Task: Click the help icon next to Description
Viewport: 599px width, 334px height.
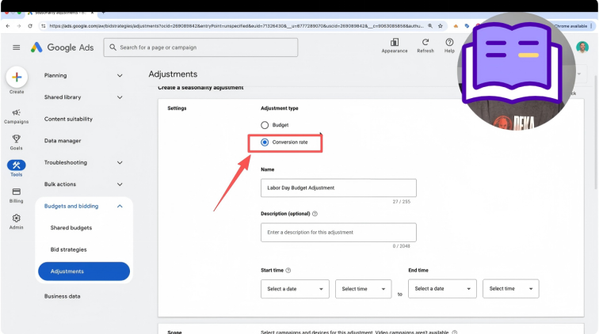Action: (x=315, y=214)
